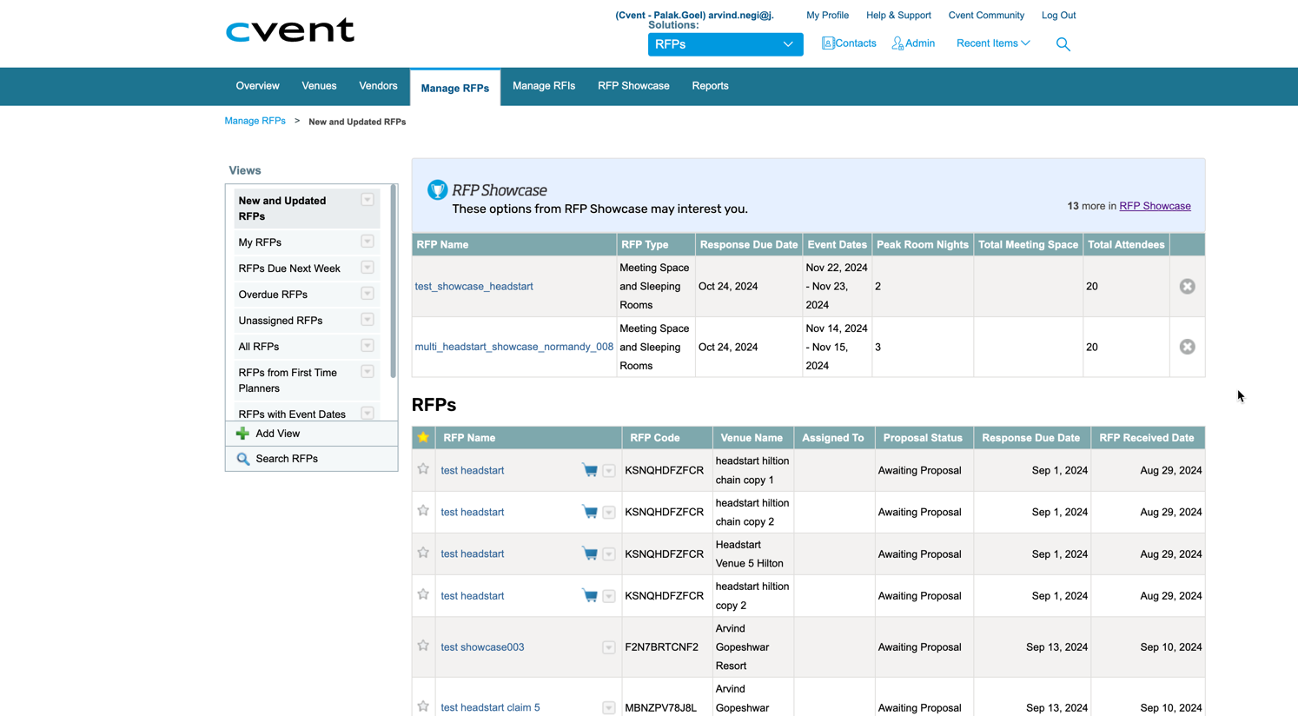
Task: Open the Reports tab
Action: click(x=710, y=86)
